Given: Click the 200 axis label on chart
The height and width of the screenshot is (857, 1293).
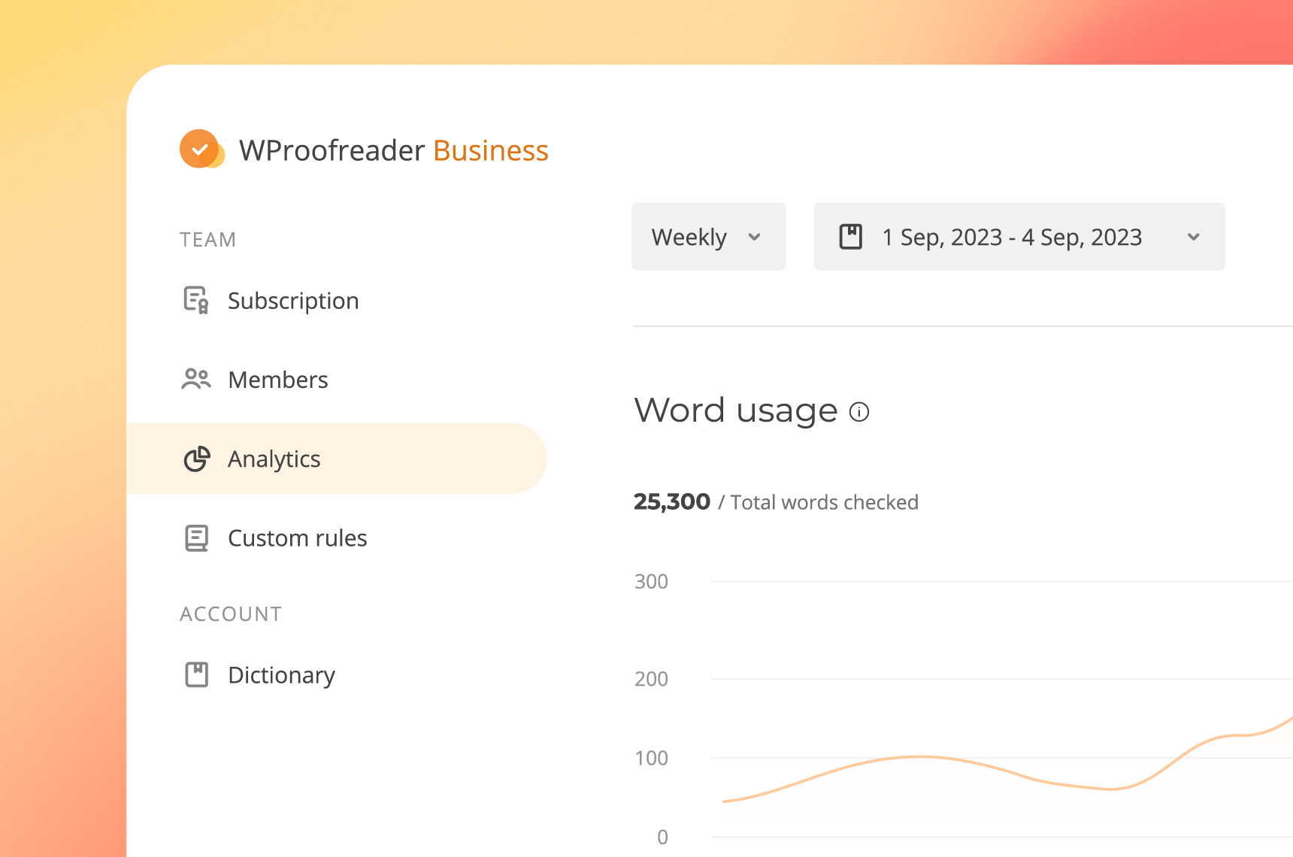Looking at the screenshot, I should click(651, 680).
